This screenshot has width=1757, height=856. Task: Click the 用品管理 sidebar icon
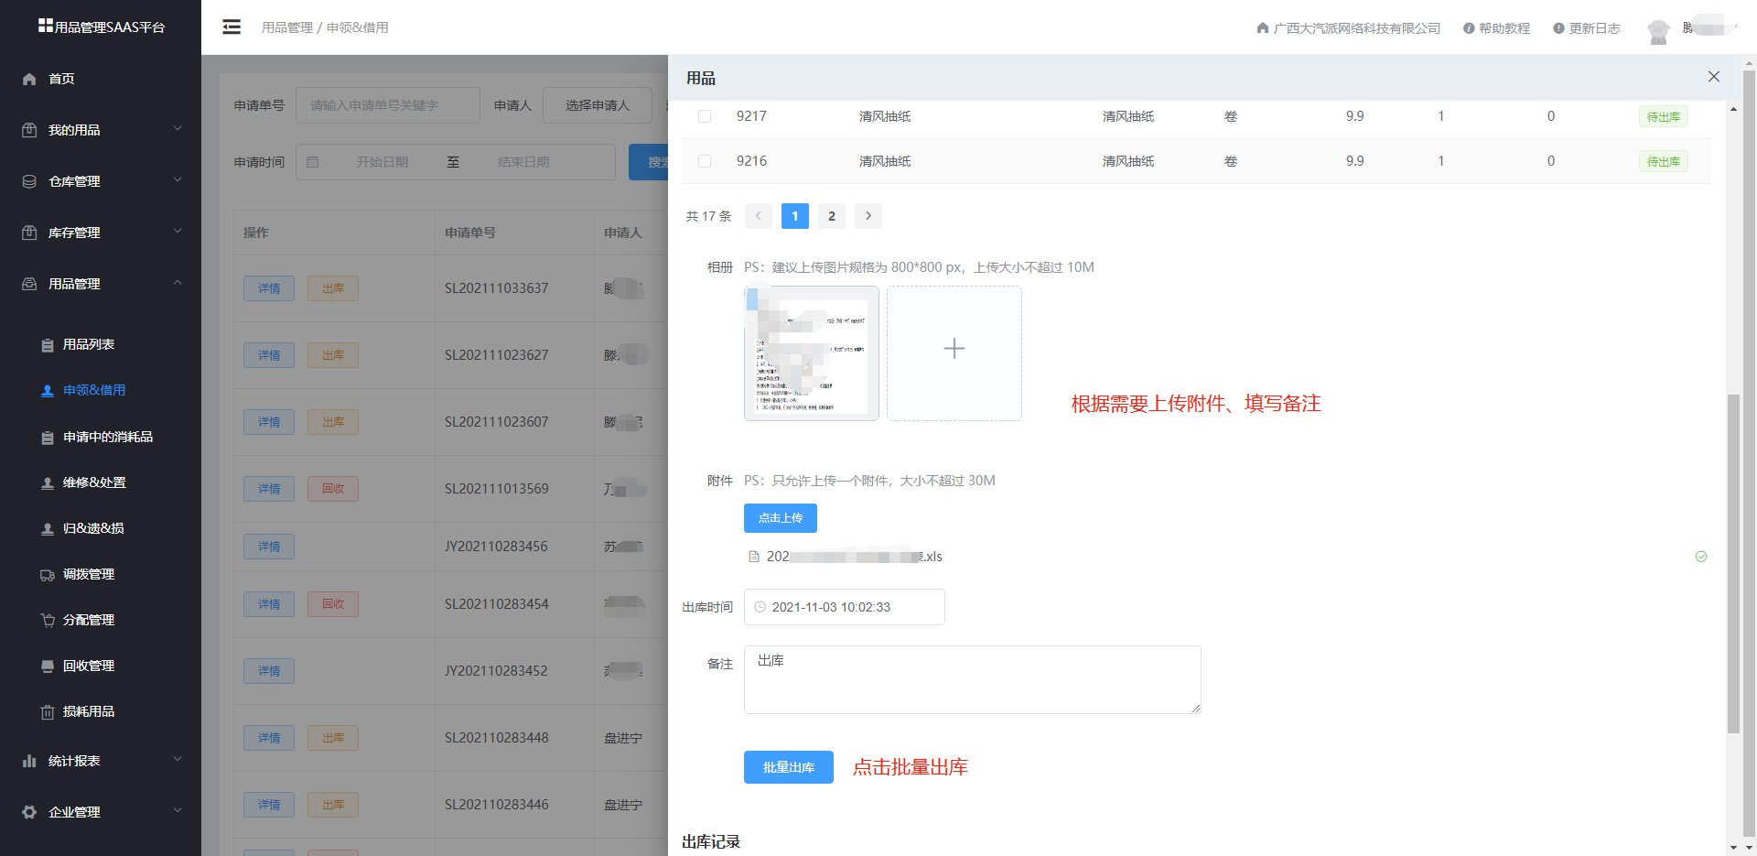pyautogui.click(x=29, y=284)
